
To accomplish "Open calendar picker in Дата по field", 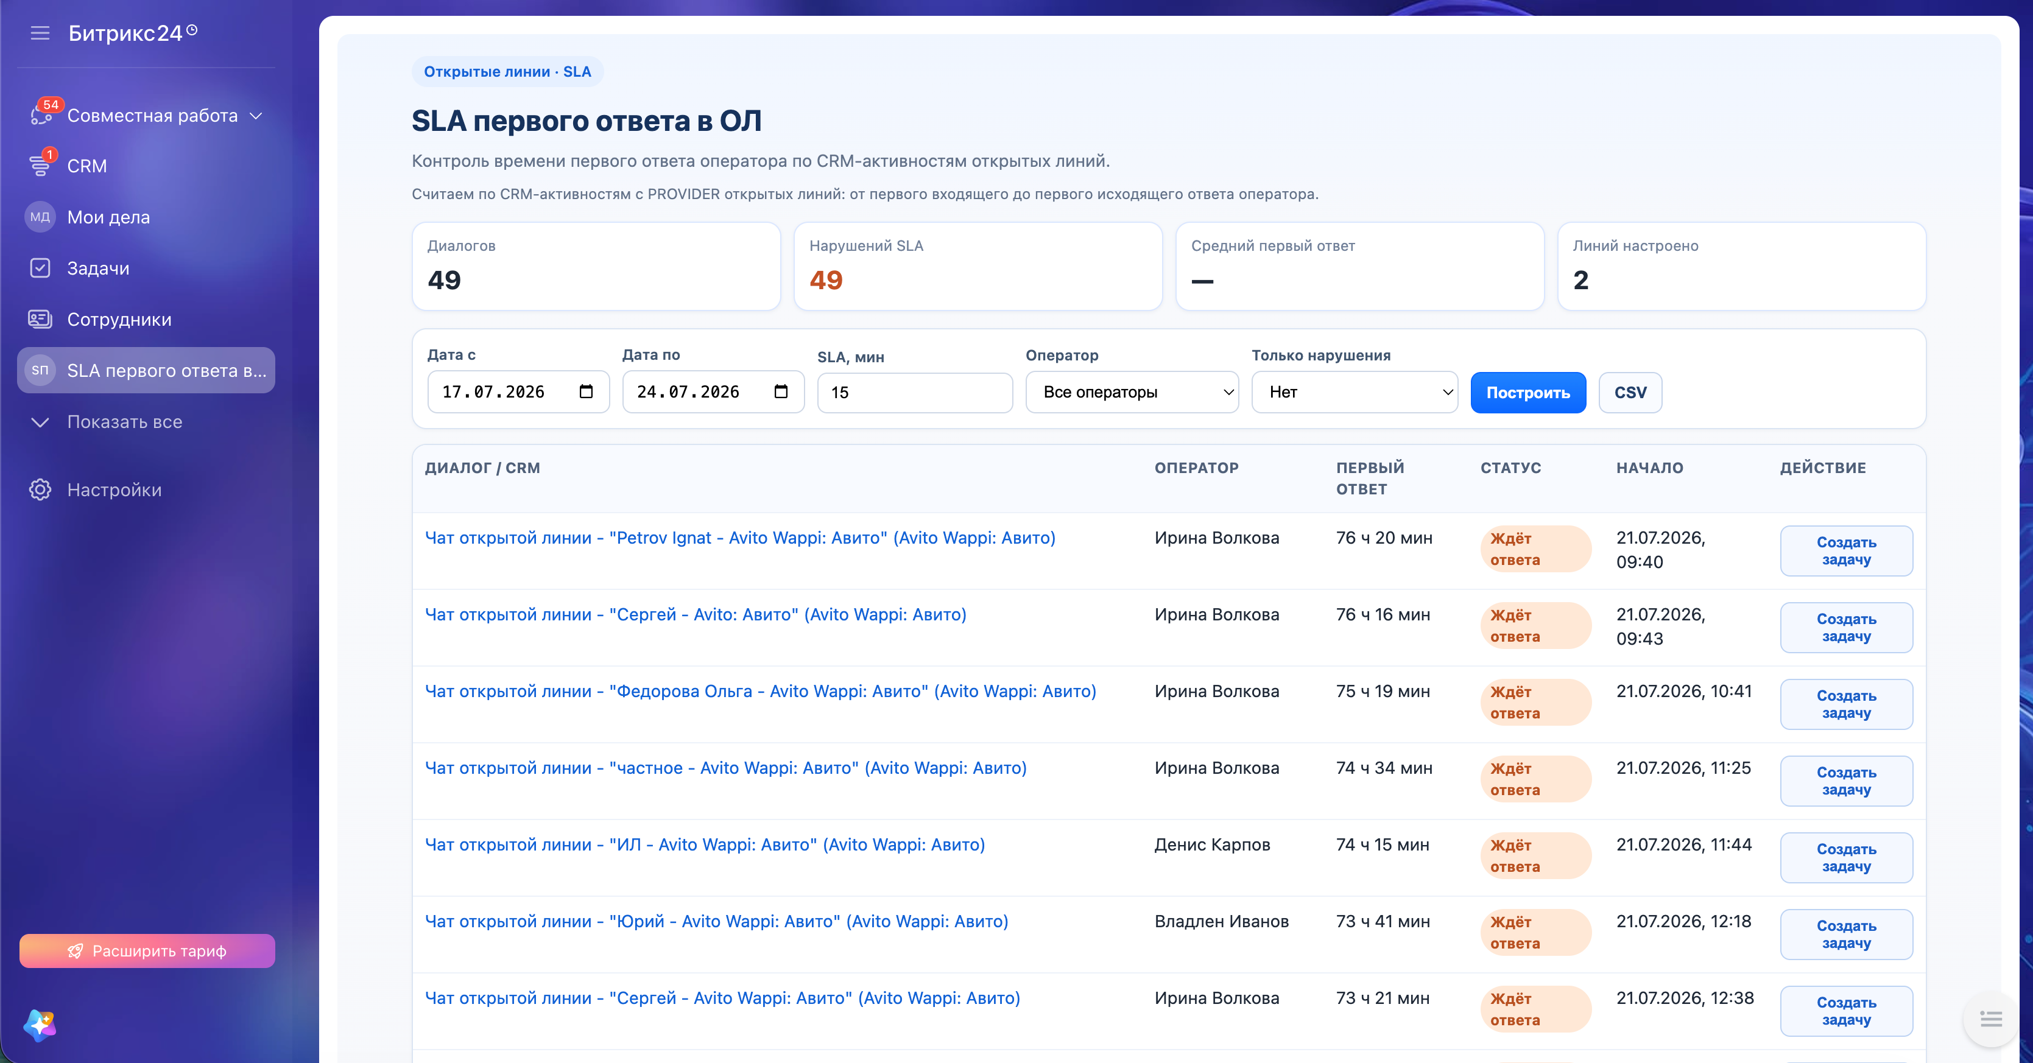I will coord(781,391).
